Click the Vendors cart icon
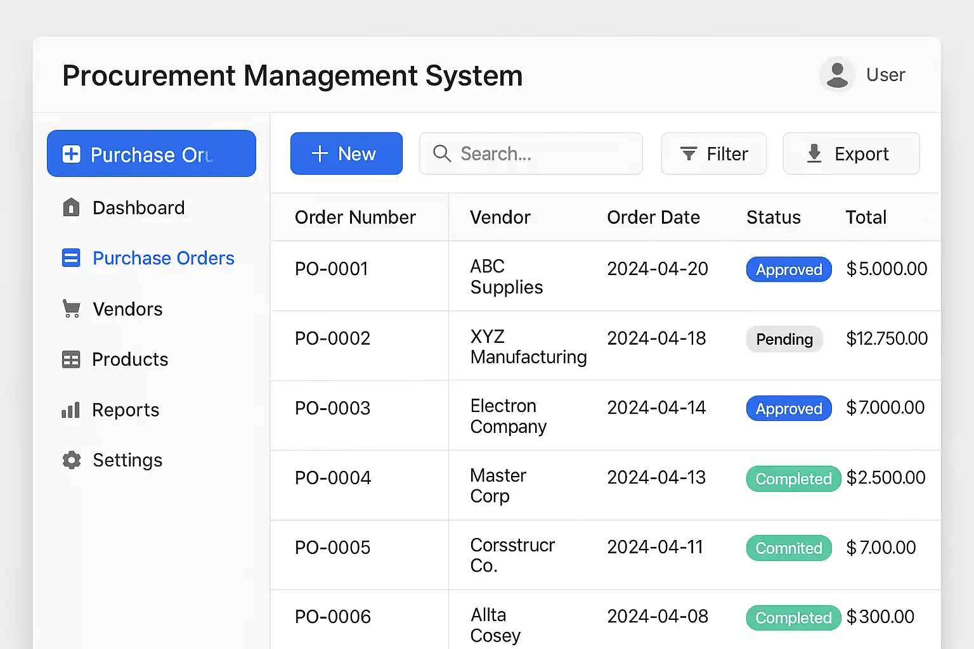This screenshot has height=649, width=974. click(x=71, y=309)
